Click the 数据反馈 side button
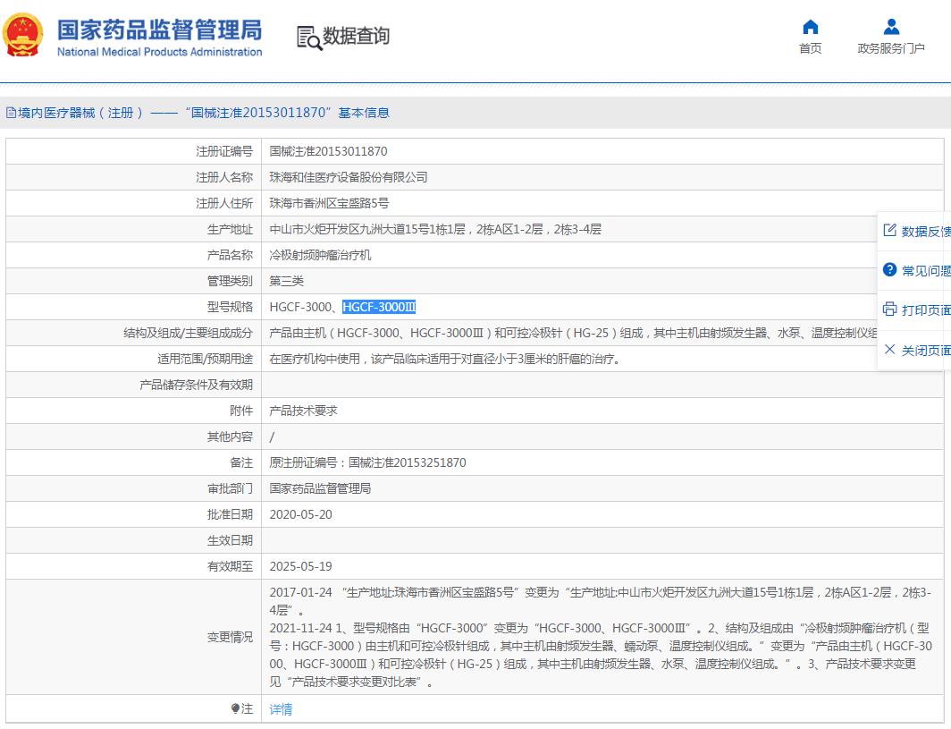This screenshot has height=729, width=951. [914, 232]
